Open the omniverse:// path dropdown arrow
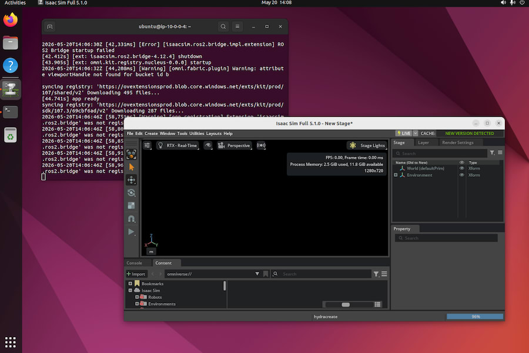The image size is (529, 353). pyautogui.click(x=257, y=274)
